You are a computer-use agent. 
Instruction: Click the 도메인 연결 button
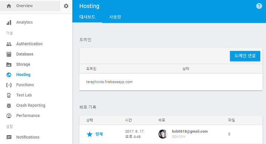point(245,56)
